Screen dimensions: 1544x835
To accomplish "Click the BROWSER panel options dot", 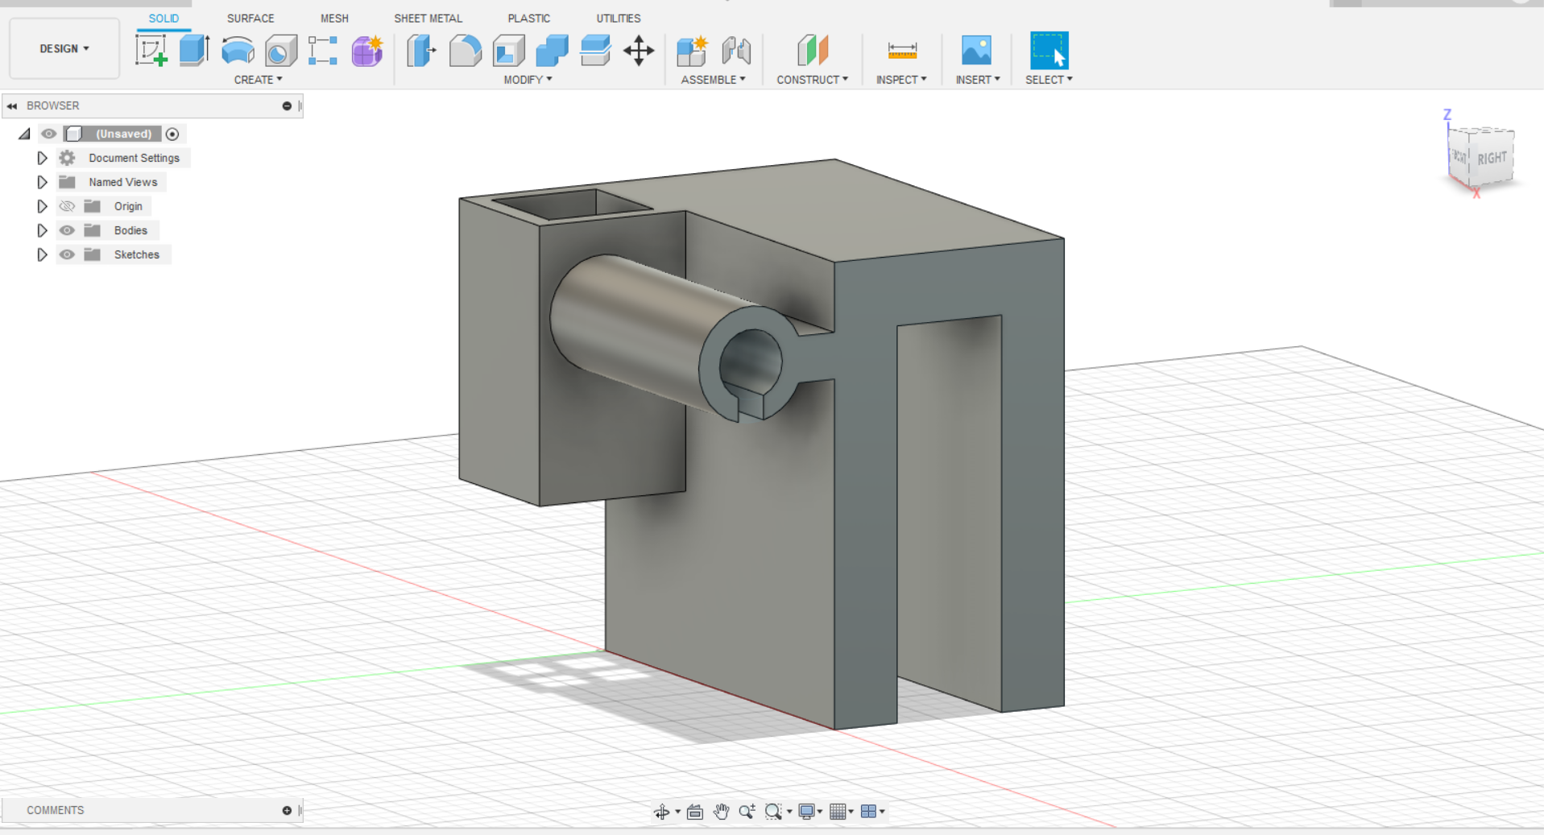I will pyautogui.click(x=287, y=105).
